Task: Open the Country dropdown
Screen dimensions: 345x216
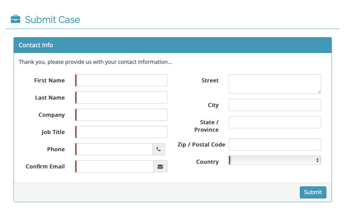Action: click(275, 160)
